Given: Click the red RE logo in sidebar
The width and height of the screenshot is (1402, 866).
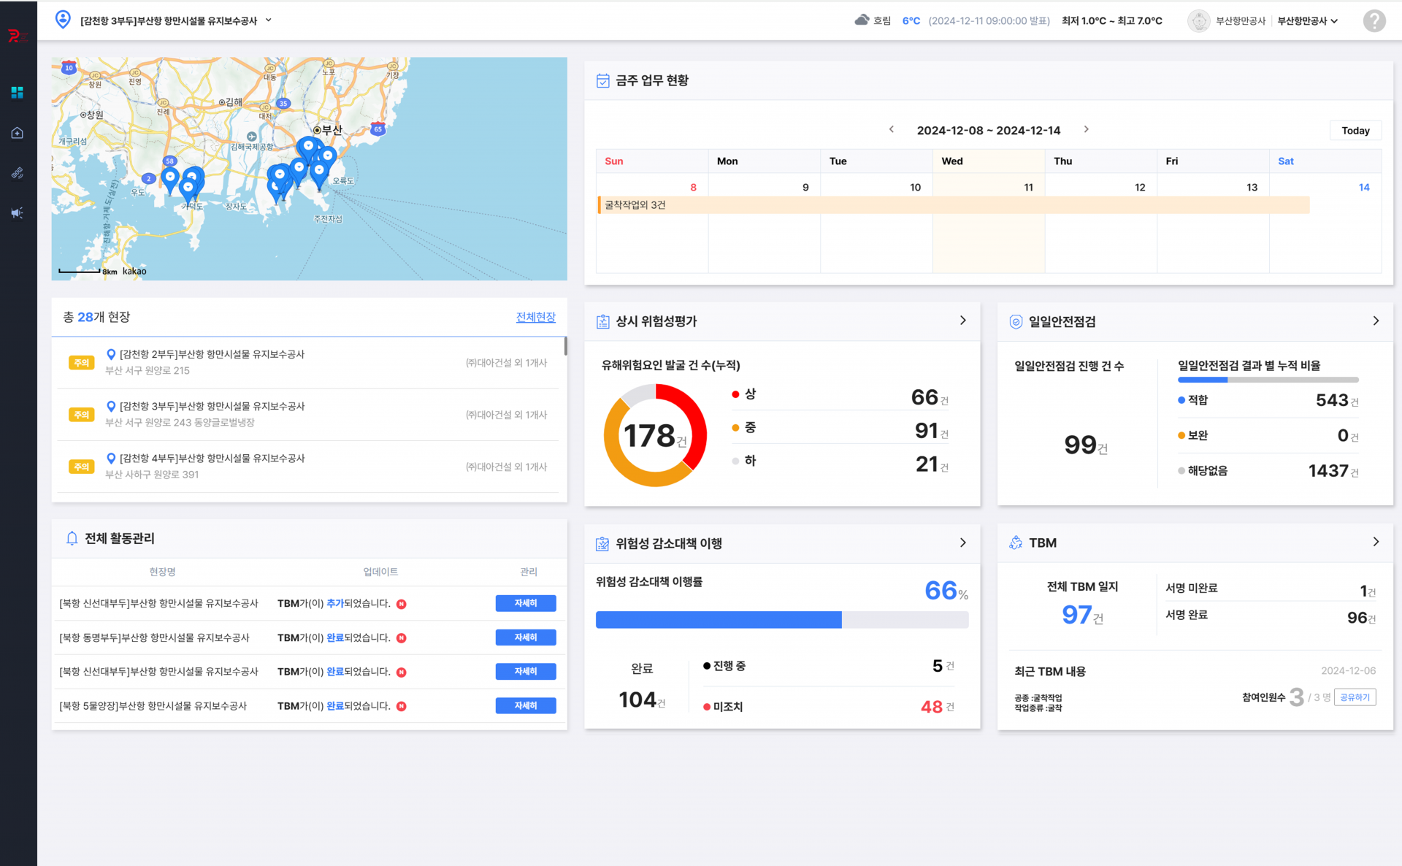Looking at the screenshot, I should (x=16, y=36).
